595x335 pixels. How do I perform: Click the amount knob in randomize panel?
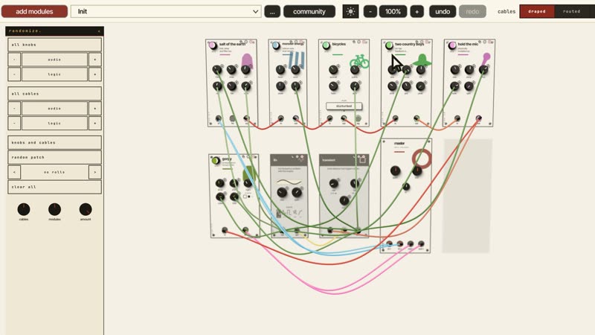click(86, 209)
